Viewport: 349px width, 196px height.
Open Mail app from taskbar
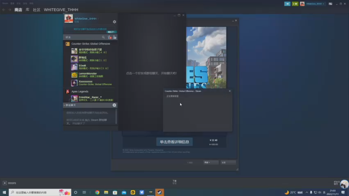coord(124,193)
